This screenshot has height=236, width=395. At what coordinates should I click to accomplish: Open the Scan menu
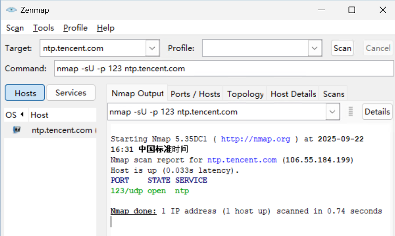click(15, 28)
